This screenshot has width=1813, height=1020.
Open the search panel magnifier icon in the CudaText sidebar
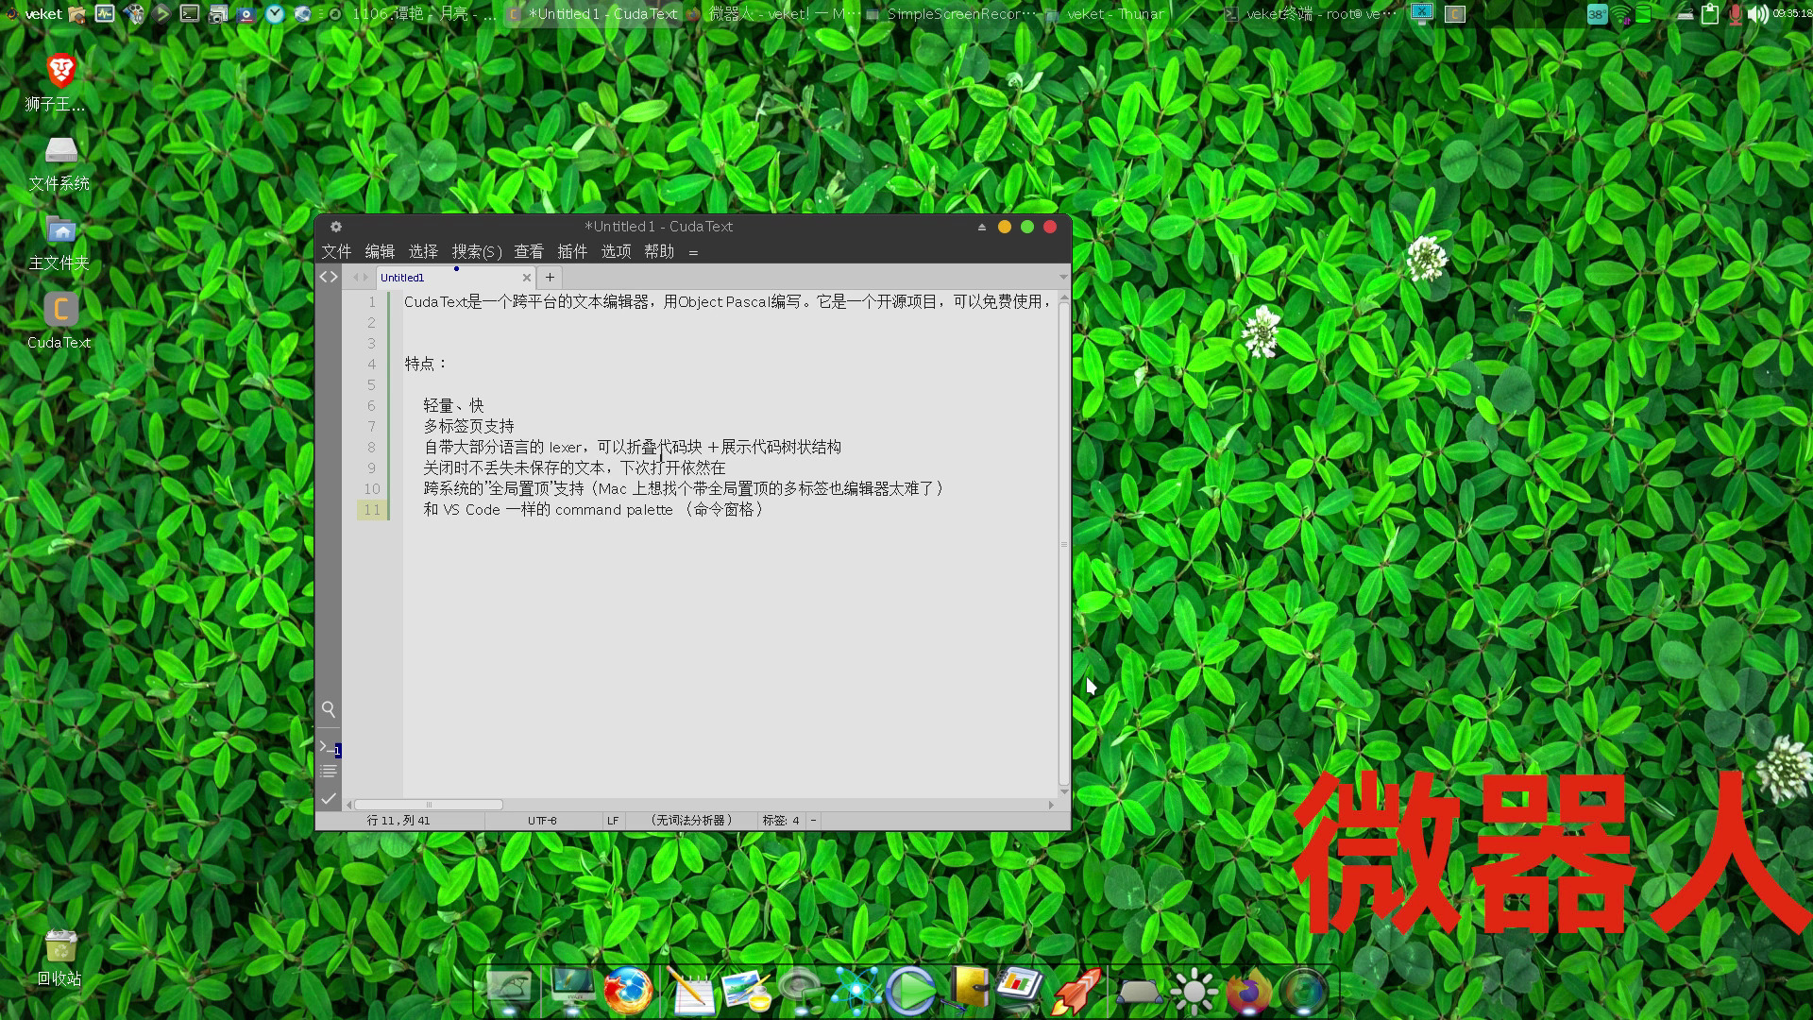pos(328,708)
